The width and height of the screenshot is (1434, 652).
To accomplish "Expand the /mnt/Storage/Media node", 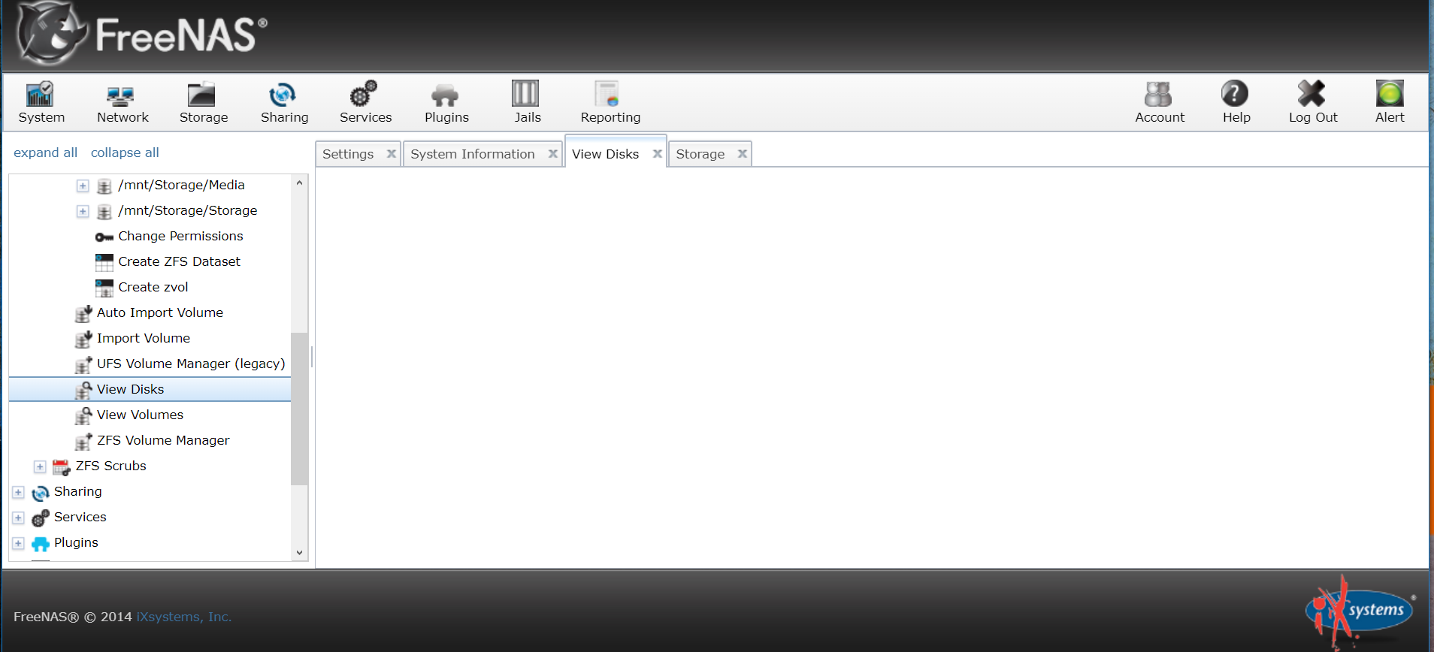I will (83, 186).
